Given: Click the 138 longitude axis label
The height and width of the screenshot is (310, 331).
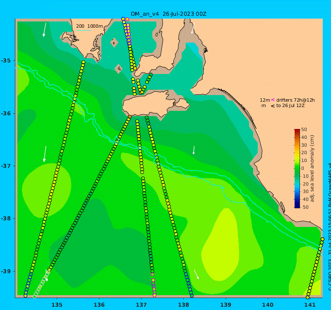Looking at the screenshot, I should click(183, 305).
